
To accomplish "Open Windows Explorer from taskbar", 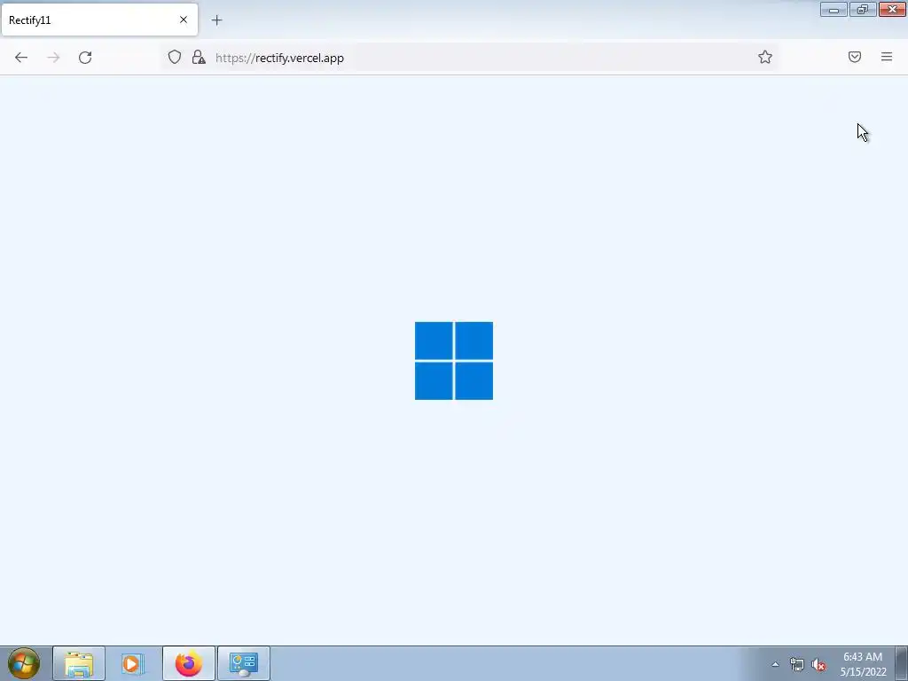I will tap(79, 663).
